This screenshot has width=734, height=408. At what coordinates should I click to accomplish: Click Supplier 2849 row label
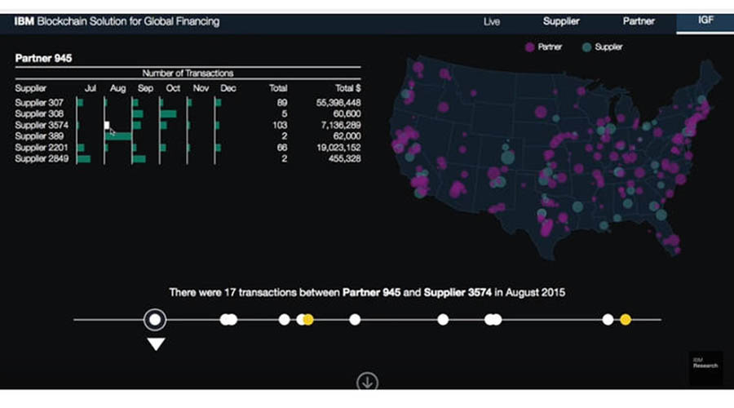click(42, 159)
